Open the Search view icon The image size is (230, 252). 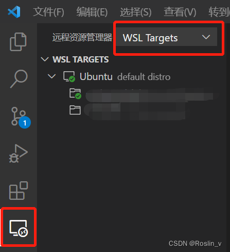19,79
